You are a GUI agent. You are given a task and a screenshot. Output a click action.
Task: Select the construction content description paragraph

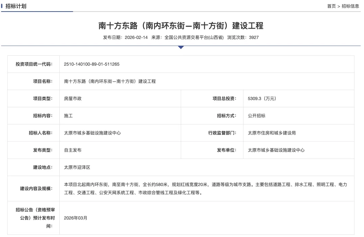(x=206, y=189)
